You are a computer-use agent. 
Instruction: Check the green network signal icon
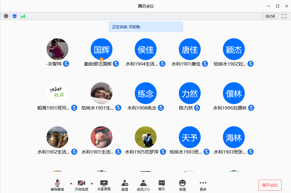23,16
